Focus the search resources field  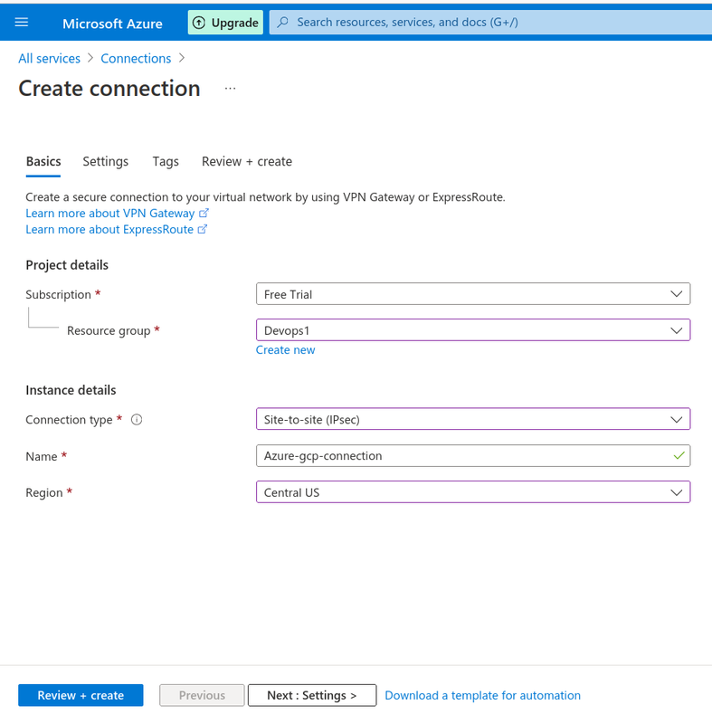pos(490,22)
